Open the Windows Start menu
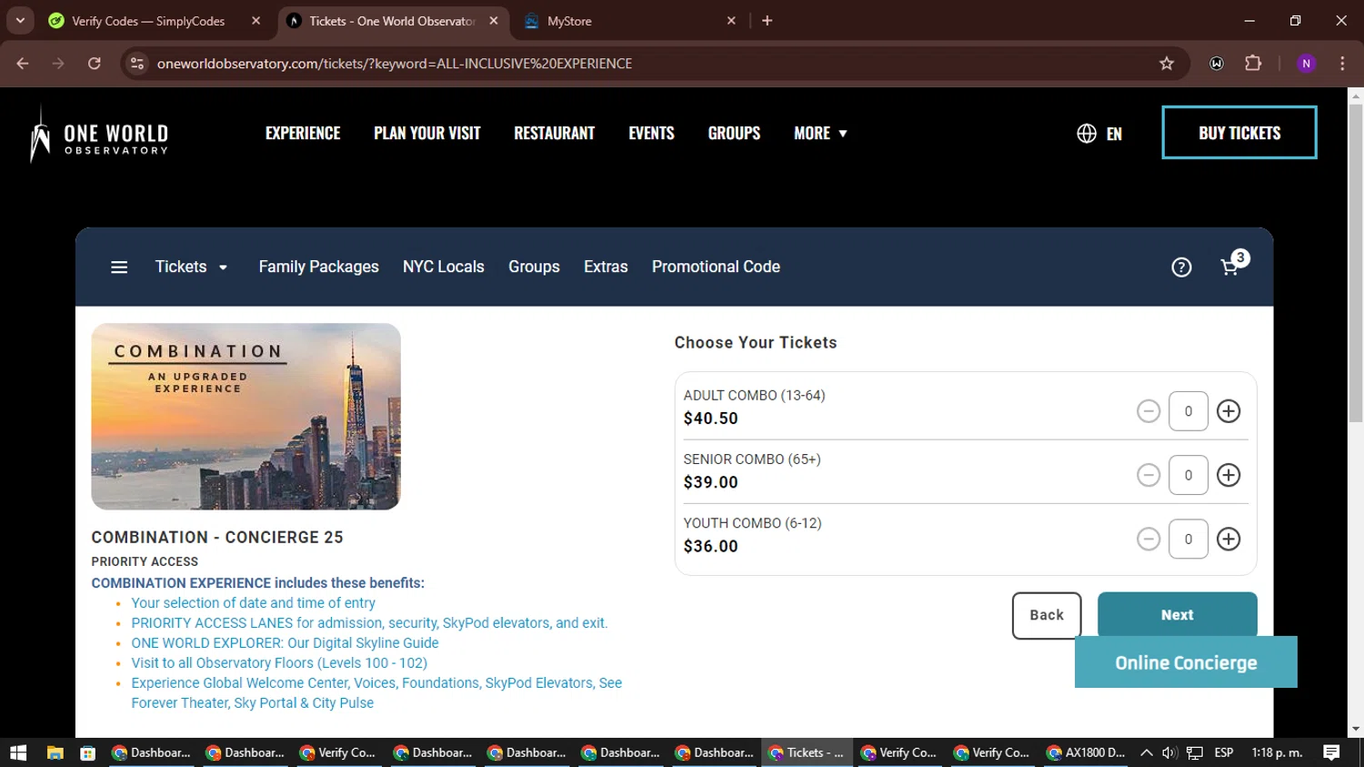The width and height of the screenshot is (1364, 767). tap(18, 752)
